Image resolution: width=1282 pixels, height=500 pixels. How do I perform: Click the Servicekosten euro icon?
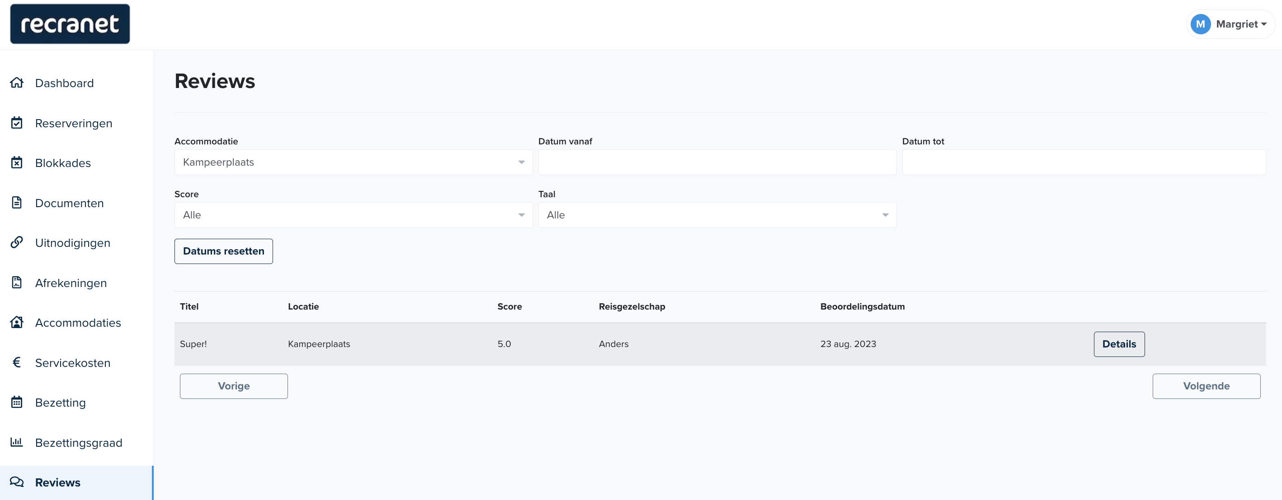click(17, 362)
